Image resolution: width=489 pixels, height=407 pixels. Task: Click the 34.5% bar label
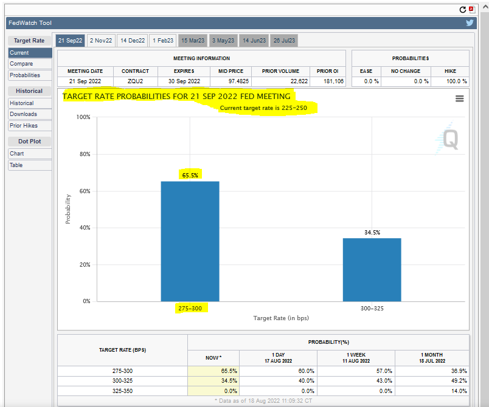[x=372, y=232]
